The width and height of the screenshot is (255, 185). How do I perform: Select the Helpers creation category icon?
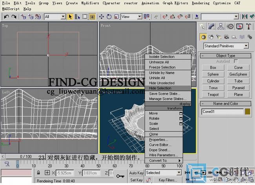point(234,37)
